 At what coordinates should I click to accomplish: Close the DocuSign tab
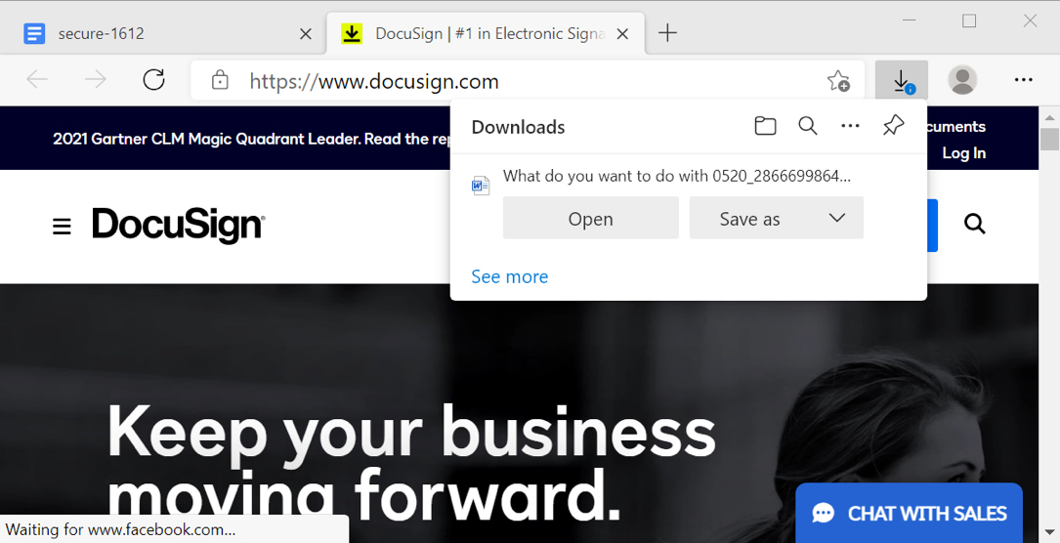pos(622,34)
